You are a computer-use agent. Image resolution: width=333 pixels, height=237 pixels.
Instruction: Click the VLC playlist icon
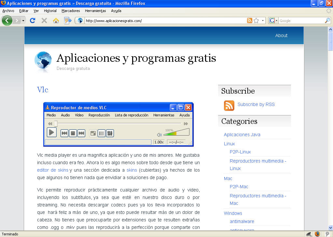[102, 133]
